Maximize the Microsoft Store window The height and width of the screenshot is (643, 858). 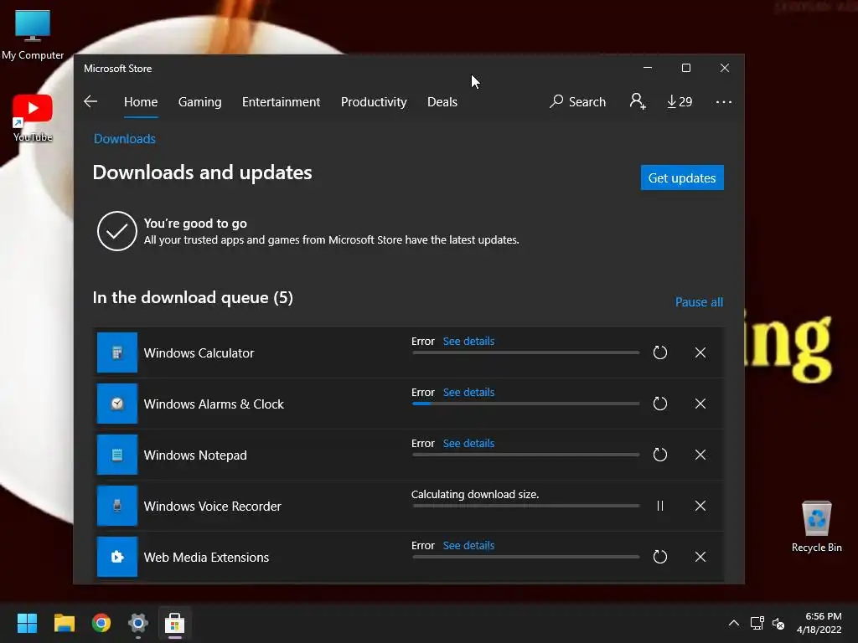686,68
